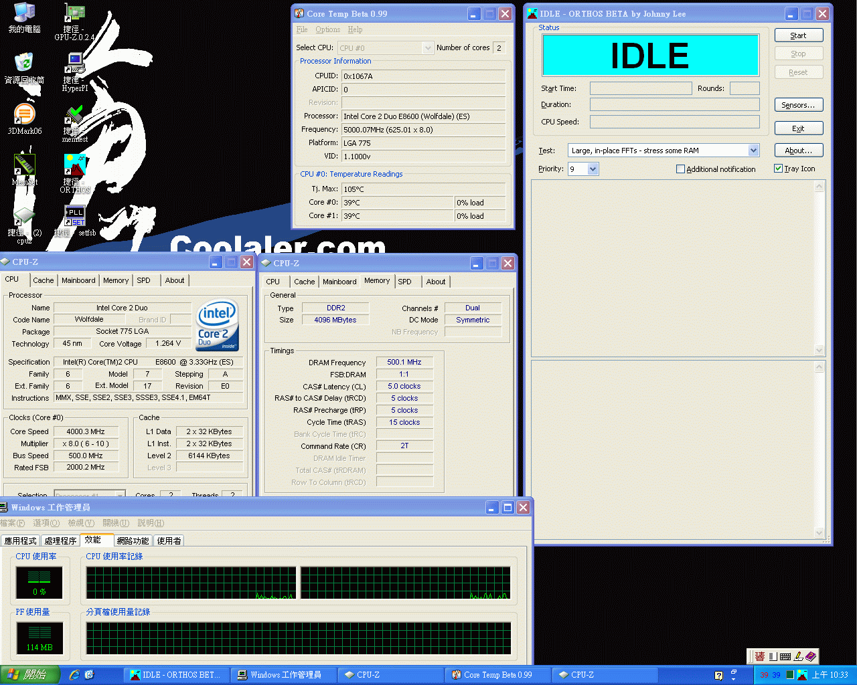Click the cyan IDLE status display in ORTHOS
The width and height of the screenshot is (857, 685).
pyautogui.click(x=650, y=55)
